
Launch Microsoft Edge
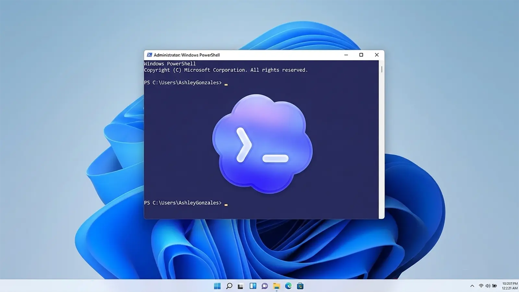pyautogui.click(x=288, y=286)
